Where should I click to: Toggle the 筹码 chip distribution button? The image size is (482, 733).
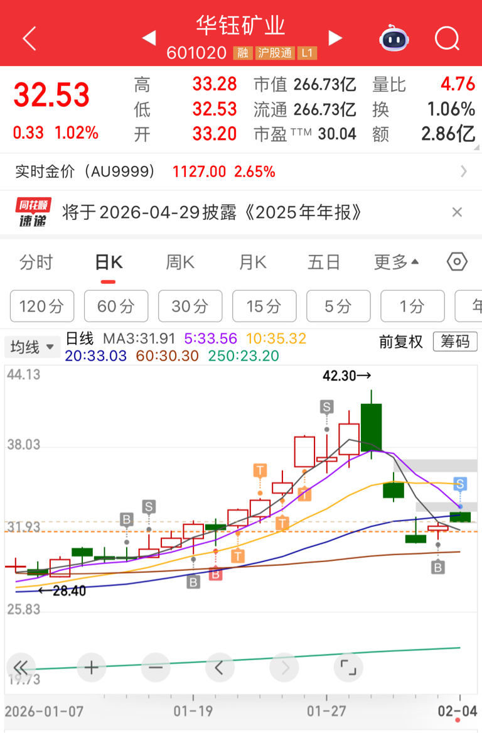(455, 342)
